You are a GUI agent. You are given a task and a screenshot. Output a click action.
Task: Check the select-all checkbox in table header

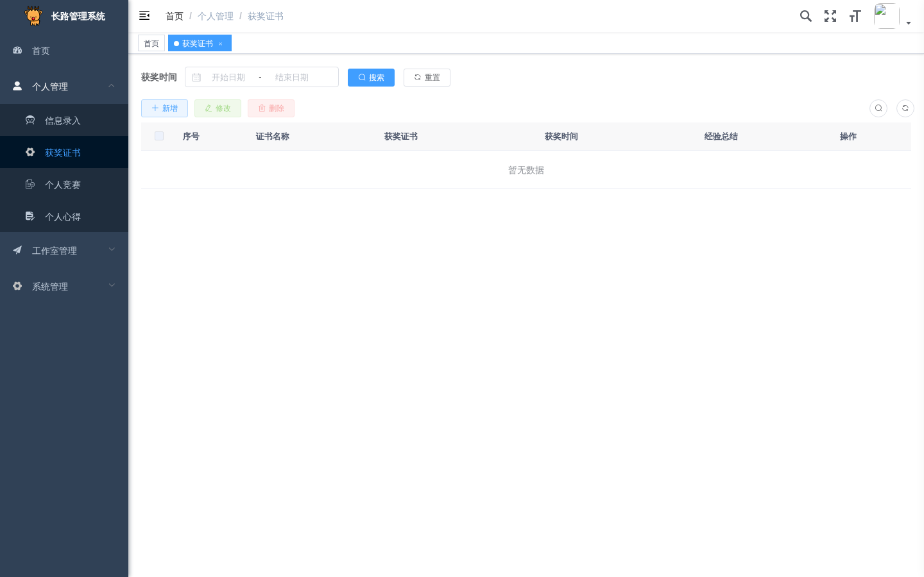coord(159,136)
